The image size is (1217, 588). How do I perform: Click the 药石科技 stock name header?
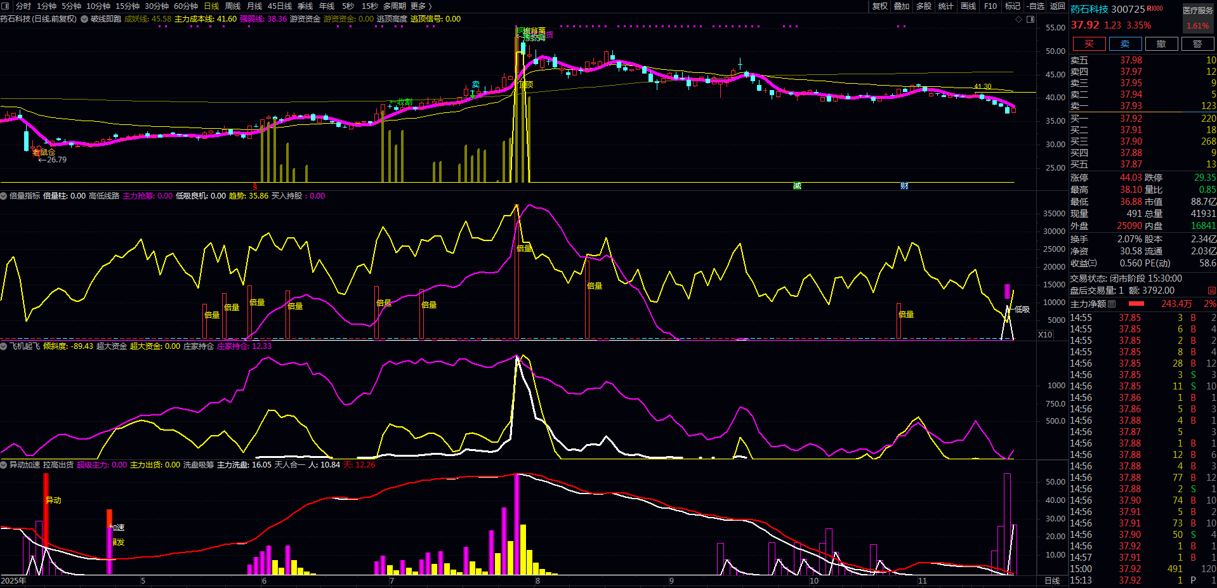click(x=1089, y=10)
